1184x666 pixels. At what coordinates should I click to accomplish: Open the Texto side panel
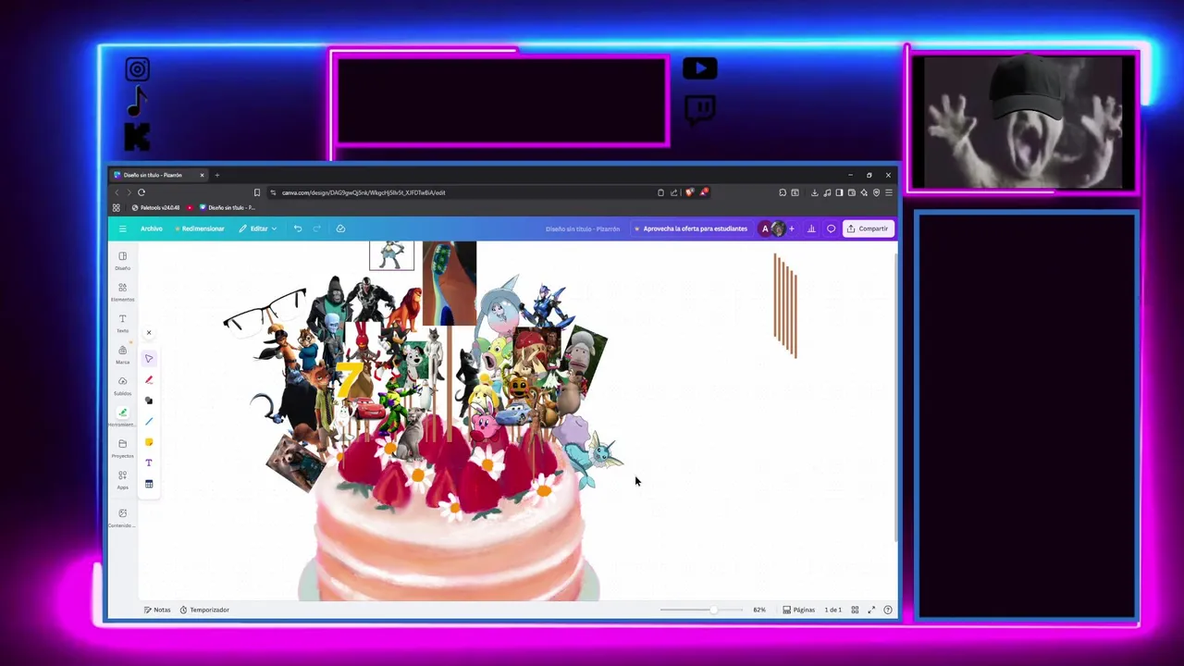coord(122,323)
